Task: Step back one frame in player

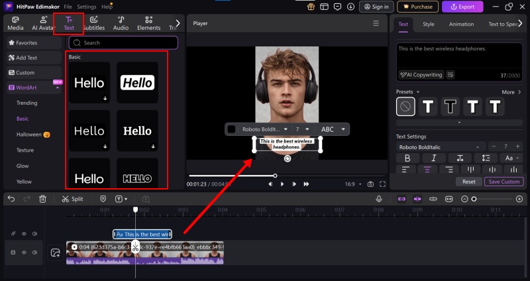Action: coord(270,184)
